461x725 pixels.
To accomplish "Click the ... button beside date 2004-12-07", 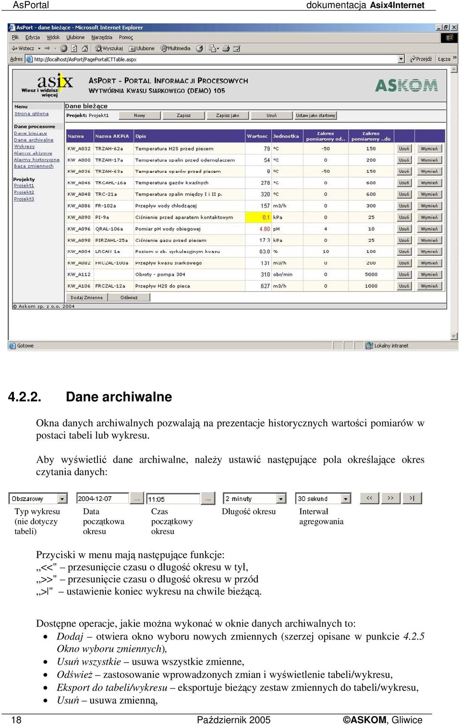I will 137,499.
